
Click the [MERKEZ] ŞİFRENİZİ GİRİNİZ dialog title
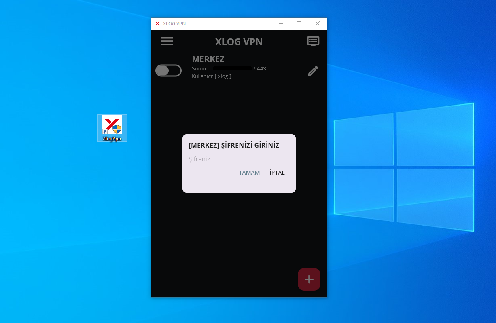[x=234, y=145]
